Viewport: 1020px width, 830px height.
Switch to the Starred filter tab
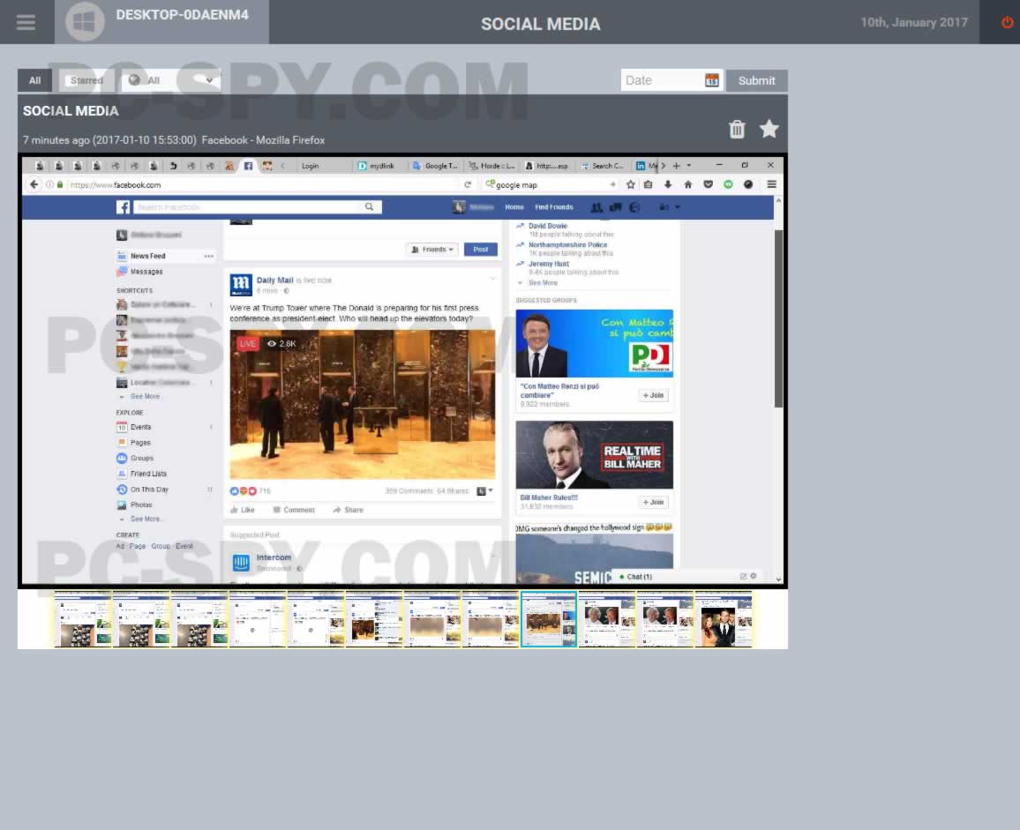(x=86, y=80)
